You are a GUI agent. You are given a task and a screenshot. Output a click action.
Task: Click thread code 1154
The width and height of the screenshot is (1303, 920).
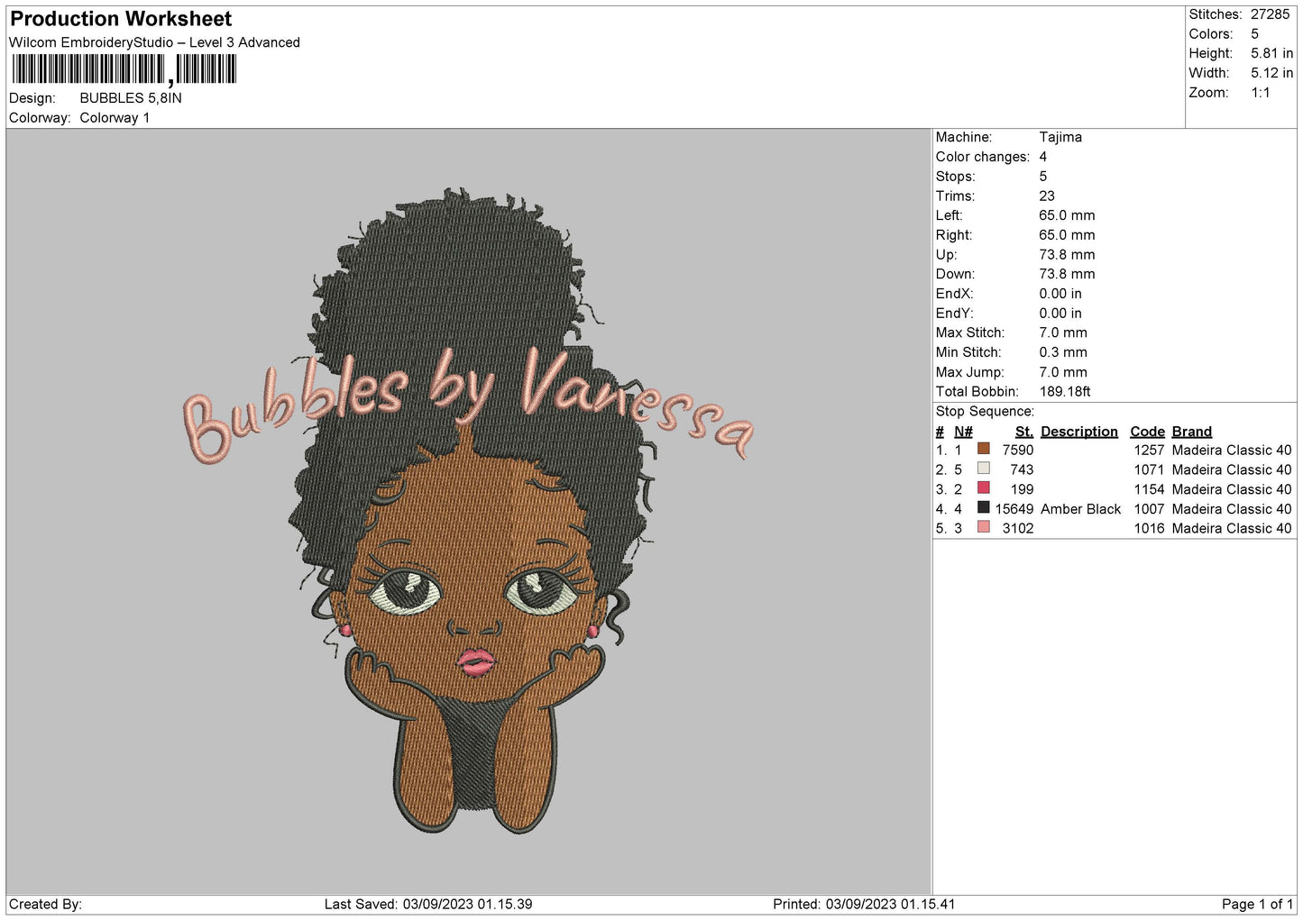coord(1149,489)
